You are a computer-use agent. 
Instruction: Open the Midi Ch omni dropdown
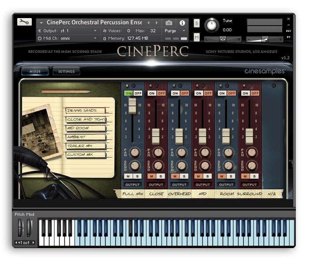(68, 38)
